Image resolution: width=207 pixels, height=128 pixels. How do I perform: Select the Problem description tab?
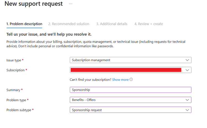pyautogui.click(x=24, y=24)
